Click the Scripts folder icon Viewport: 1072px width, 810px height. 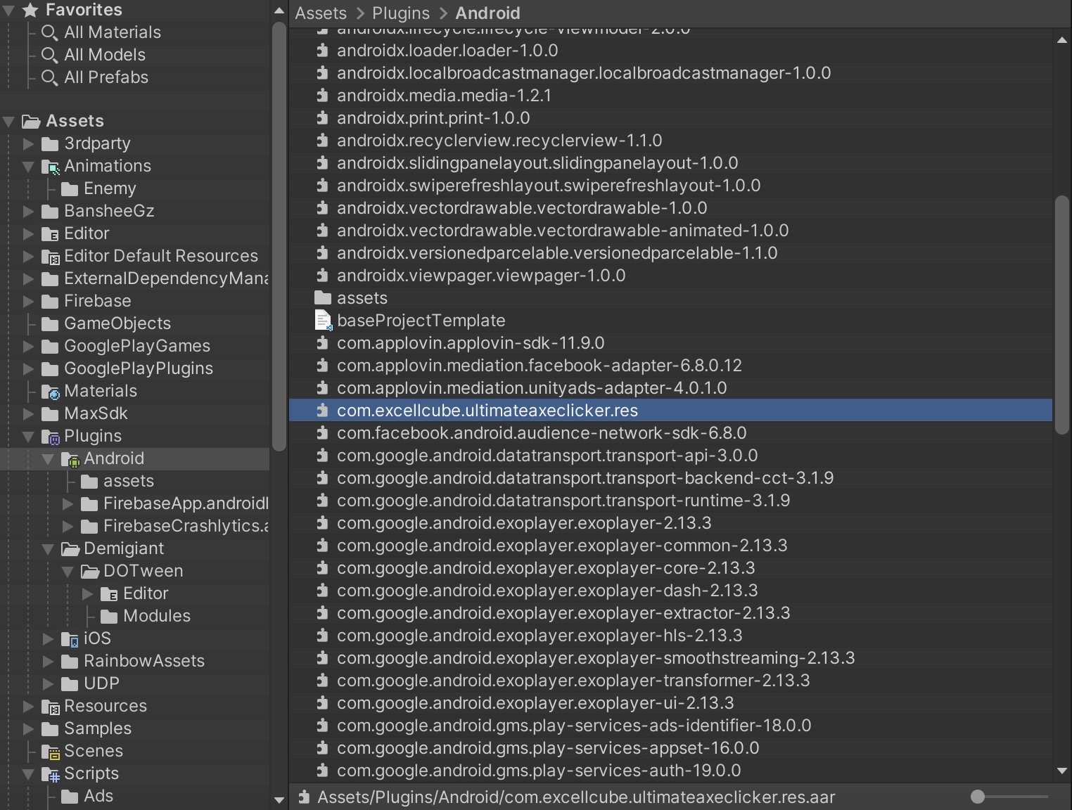click(x=51, y=774)
